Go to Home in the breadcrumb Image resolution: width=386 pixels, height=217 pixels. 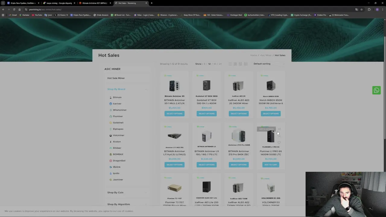pos(254,55)
